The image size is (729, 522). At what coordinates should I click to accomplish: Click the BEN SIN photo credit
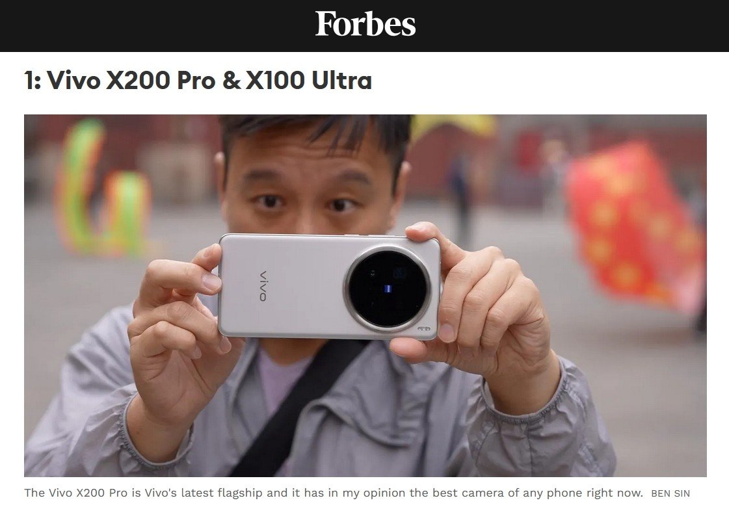(670, 493)
